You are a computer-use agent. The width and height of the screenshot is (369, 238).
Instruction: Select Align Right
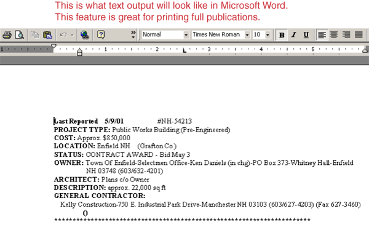pyautogui.click(x=346, y=35)
